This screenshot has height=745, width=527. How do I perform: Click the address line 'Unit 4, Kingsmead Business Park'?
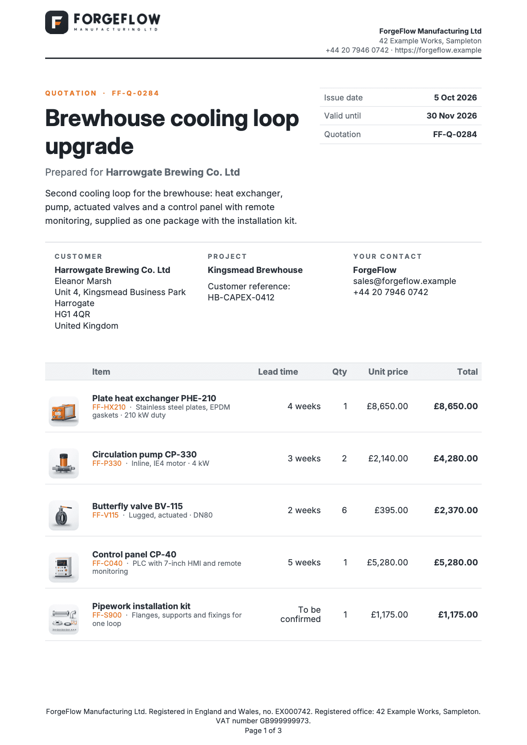(120, 292)
